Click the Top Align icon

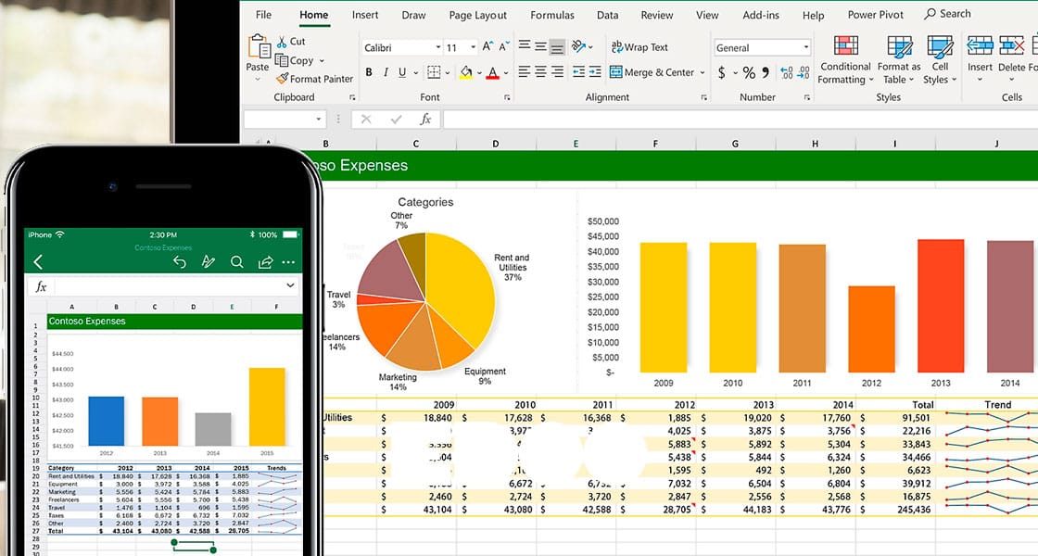pos(525,45)
